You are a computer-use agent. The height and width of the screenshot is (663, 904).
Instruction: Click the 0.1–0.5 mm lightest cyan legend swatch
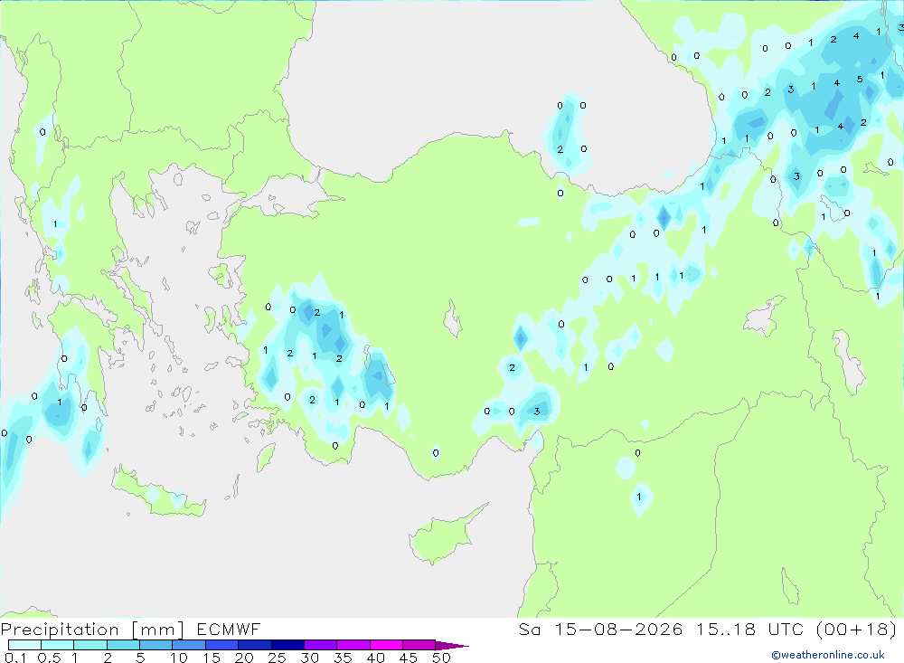[24, 645]
